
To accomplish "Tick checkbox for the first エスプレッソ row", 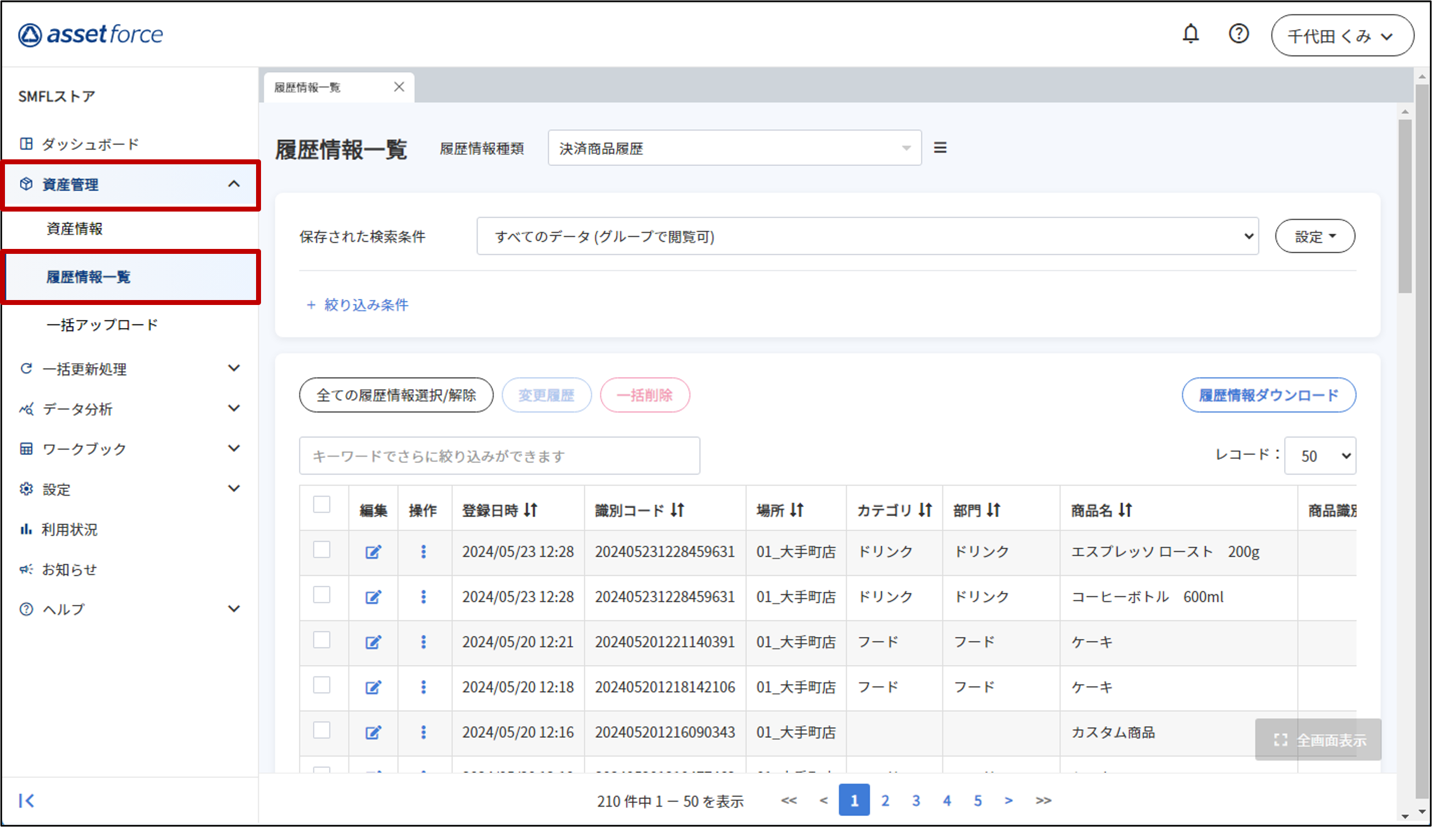I will click(321, 550).
